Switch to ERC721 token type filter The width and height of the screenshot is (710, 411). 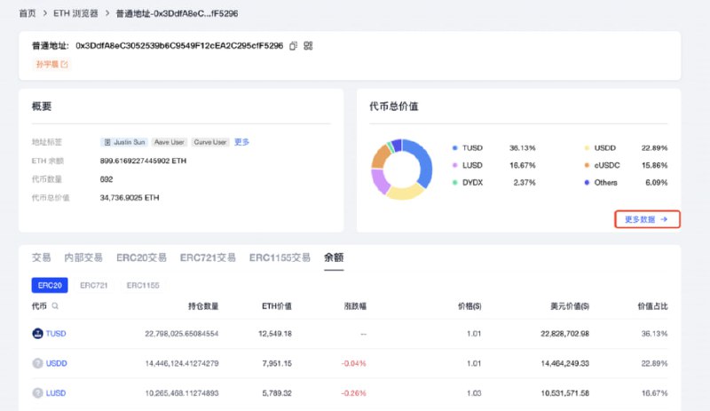click(94, 285)
